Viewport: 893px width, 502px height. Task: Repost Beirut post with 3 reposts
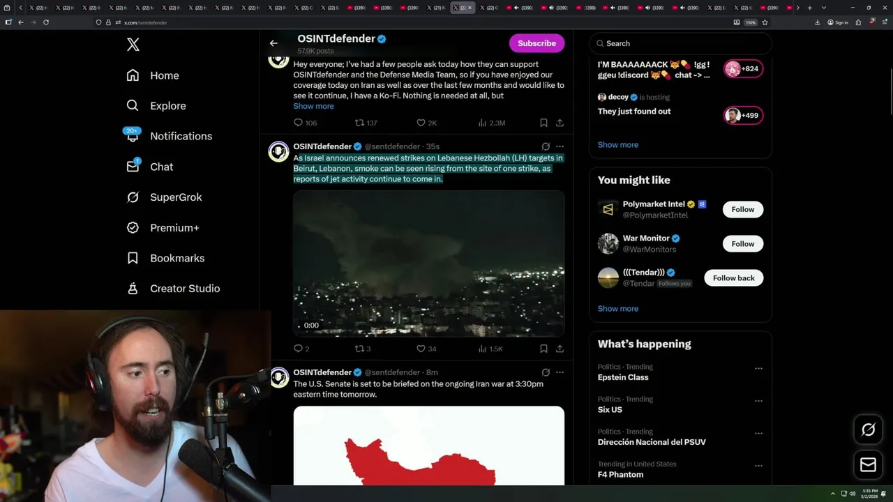360,349
